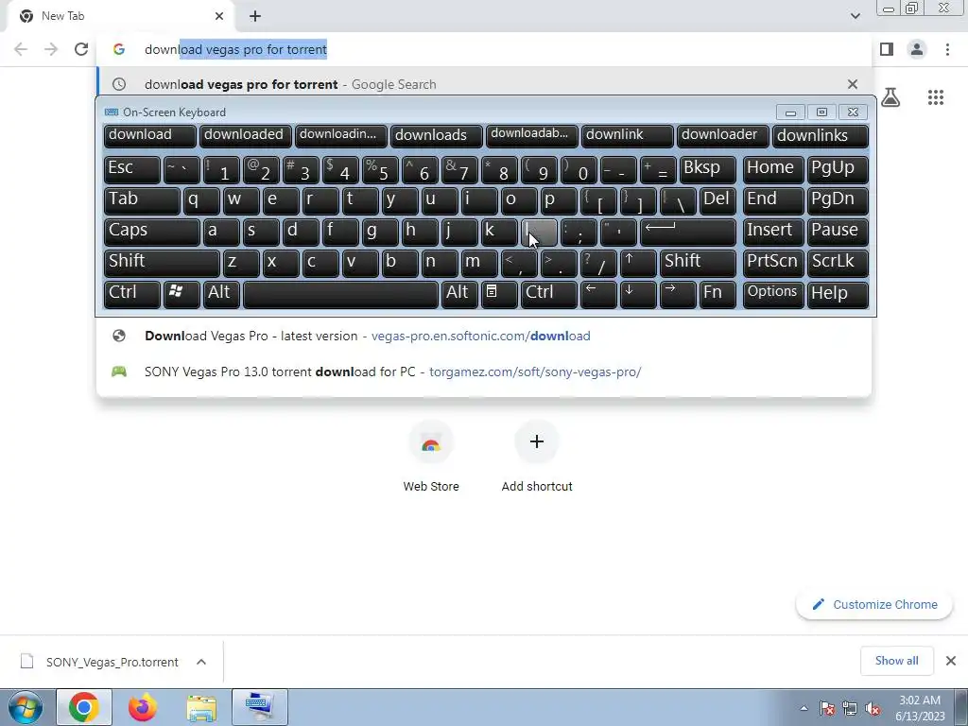Tap the right arrow key on keyboard
This screenshot has width=968, height=726.
[677, 295]
